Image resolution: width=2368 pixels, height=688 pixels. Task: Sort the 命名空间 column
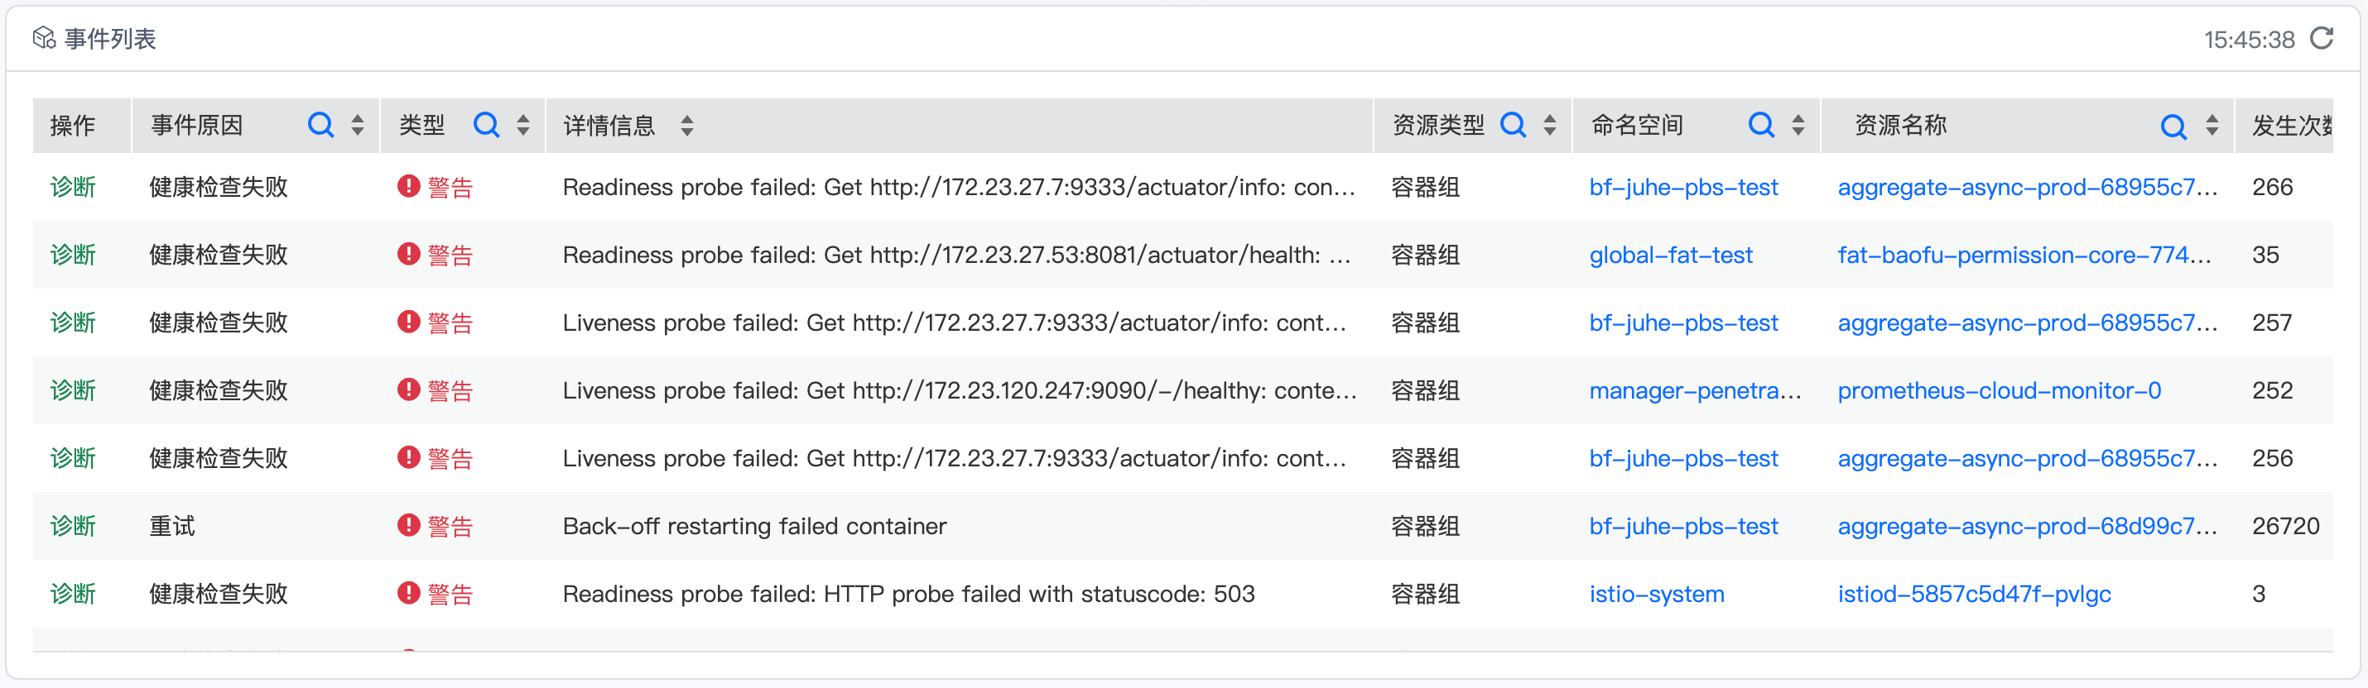coord(1798,125)
